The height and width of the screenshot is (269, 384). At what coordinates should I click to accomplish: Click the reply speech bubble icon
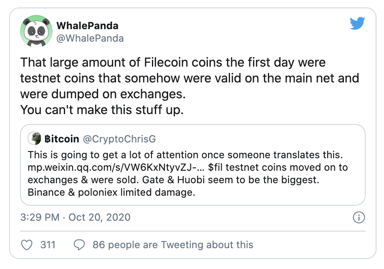[x=79, y=244]
